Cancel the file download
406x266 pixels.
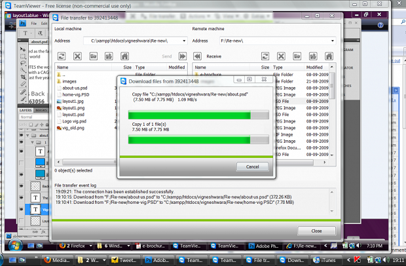253,167
